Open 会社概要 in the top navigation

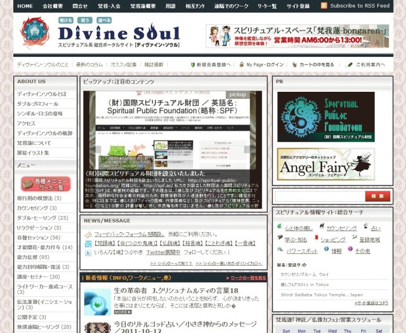pos(53,6)
